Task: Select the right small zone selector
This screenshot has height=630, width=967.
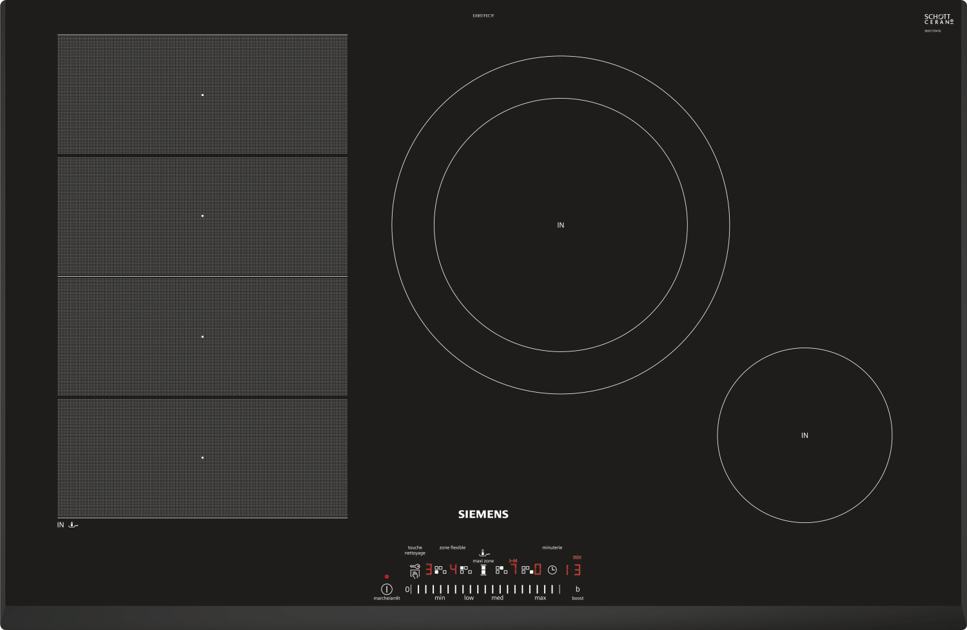Action: (527, 570)
